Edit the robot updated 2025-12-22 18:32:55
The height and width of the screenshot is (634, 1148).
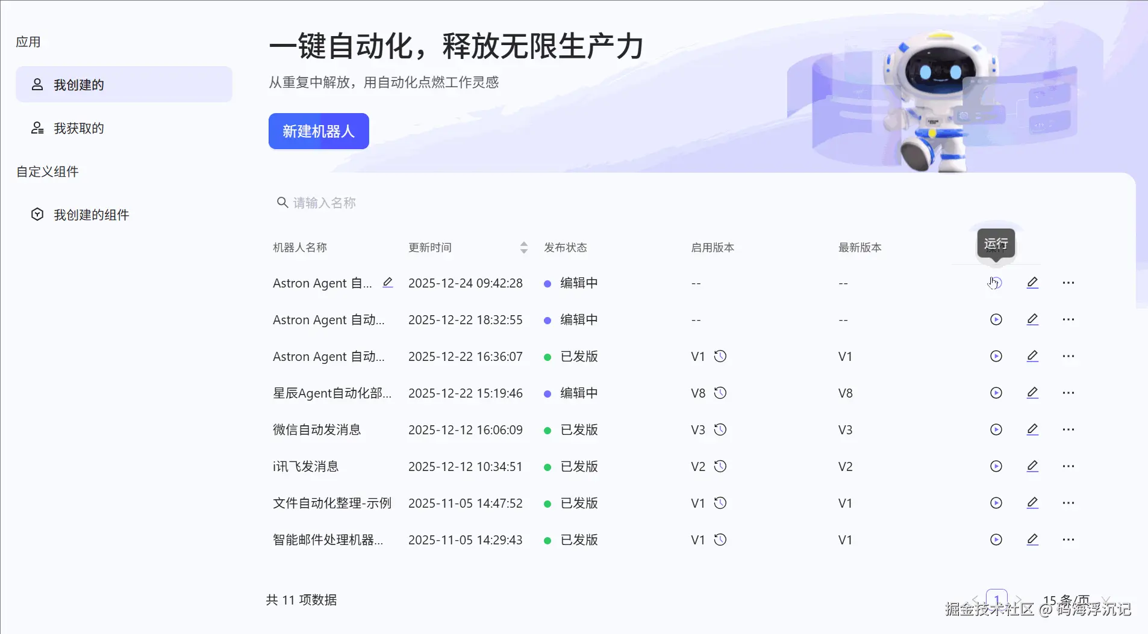pyautogui.click(x=1032, y=319)
